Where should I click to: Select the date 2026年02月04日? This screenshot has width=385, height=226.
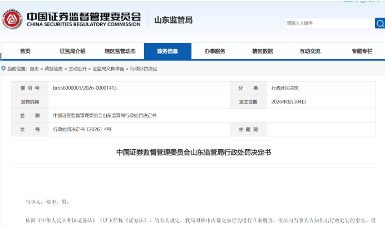point(289,102)
